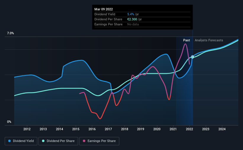Screen dimensions: 243x150
Task: Click the 7.0% y-axis label
Action: coord(10,33)
